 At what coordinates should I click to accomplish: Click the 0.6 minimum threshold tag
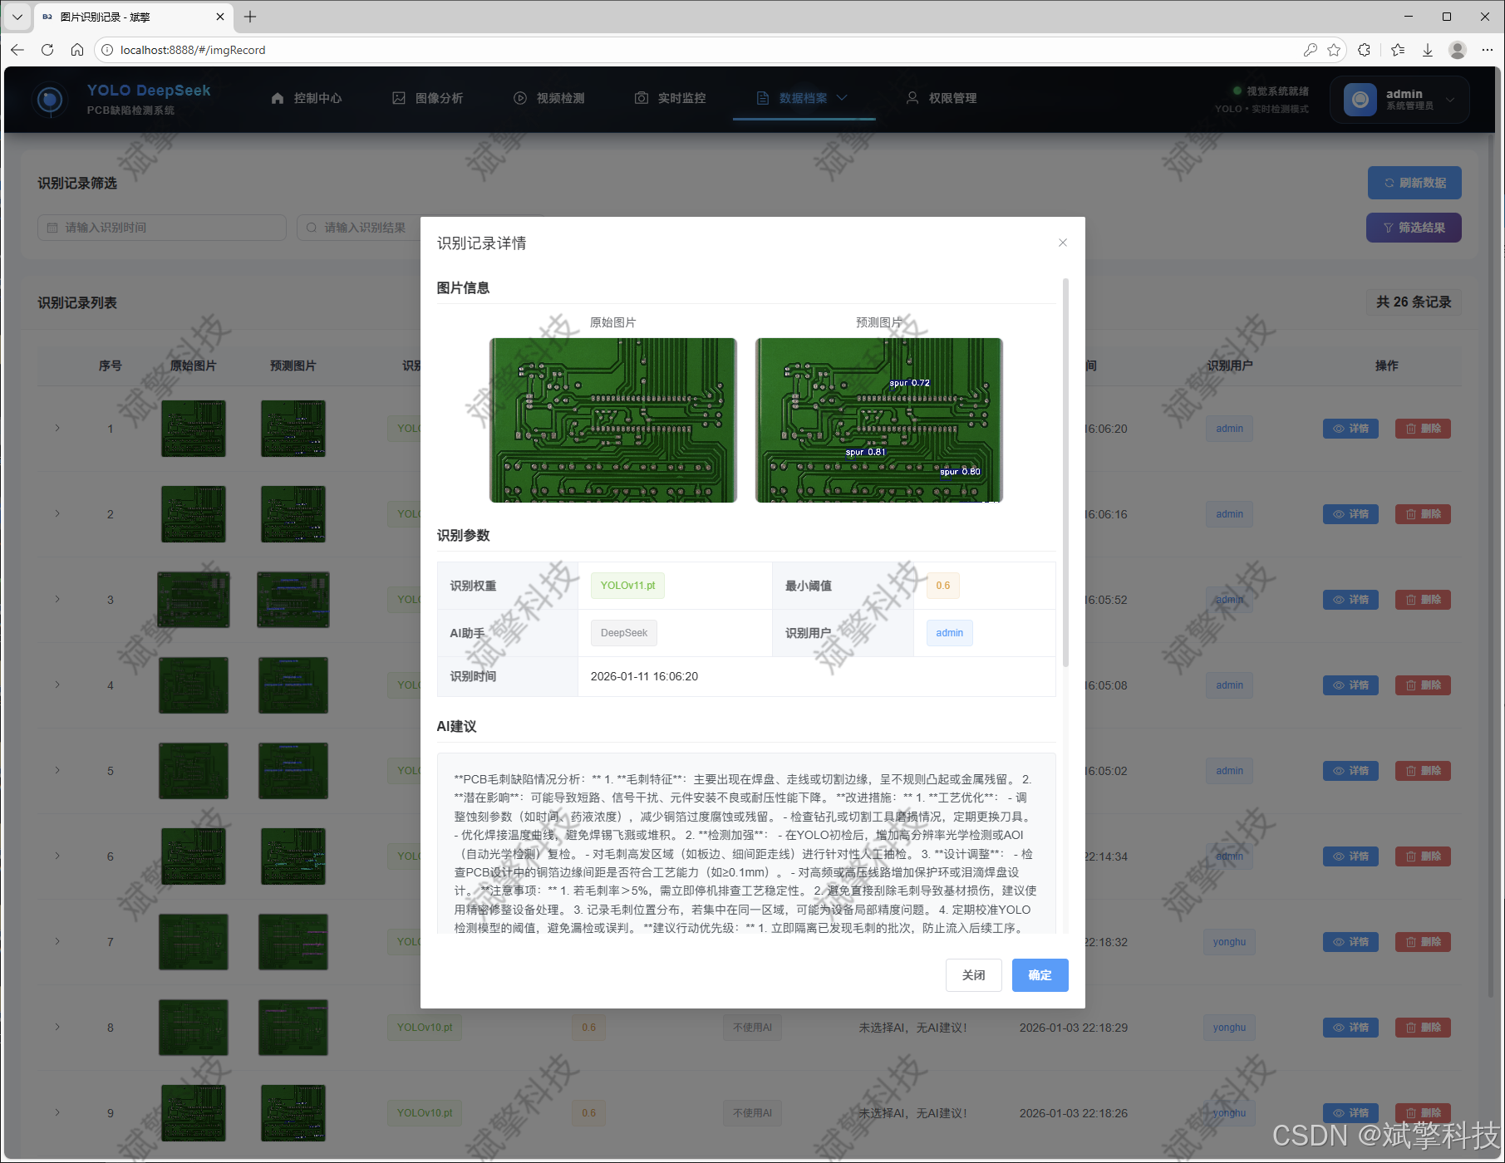coord(943,586)
